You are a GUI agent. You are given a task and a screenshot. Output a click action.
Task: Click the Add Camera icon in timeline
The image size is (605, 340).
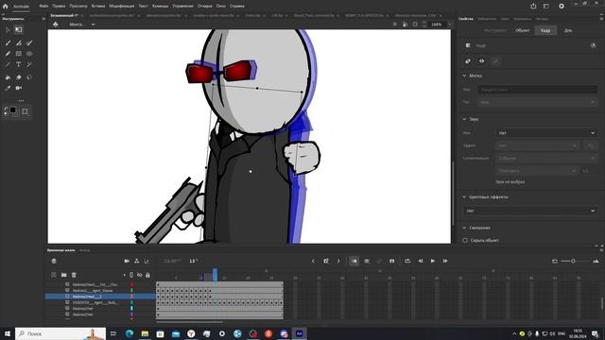tap(127, 261)
